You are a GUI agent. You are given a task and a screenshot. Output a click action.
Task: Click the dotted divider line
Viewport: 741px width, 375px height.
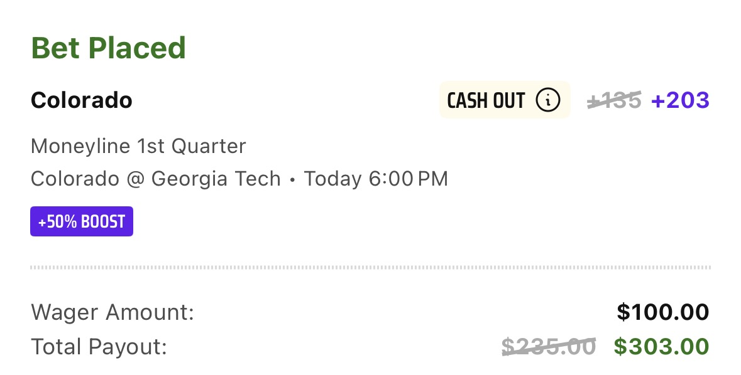(x=371, y=267)
